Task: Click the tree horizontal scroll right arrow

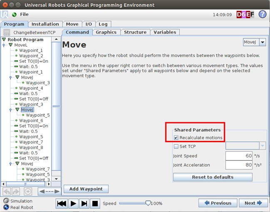Action: (49, 184)
